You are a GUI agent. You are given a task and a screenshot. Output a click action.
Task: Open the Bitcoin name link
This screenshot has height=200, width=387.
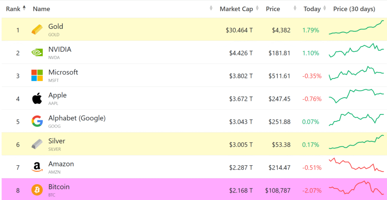point(59,187)
